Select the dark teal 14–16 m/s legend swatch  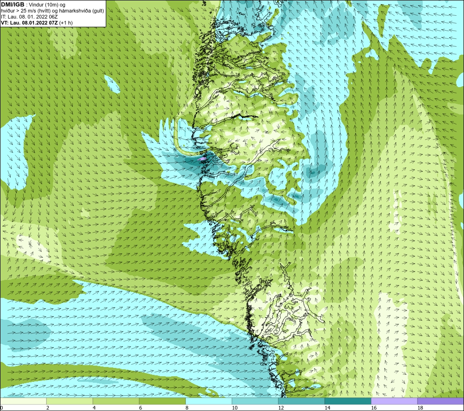[348, 401]
